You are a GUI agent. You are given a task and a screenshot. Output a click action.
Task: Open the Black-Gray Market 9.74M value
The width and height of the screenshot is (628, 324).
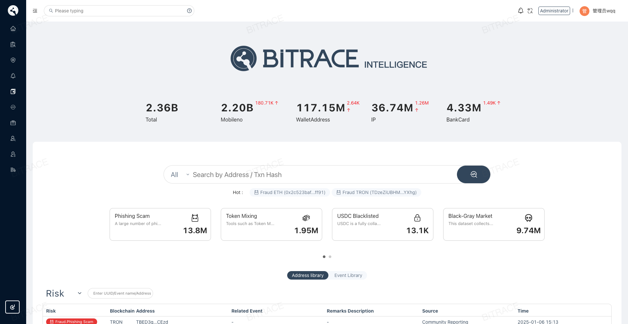528,231
